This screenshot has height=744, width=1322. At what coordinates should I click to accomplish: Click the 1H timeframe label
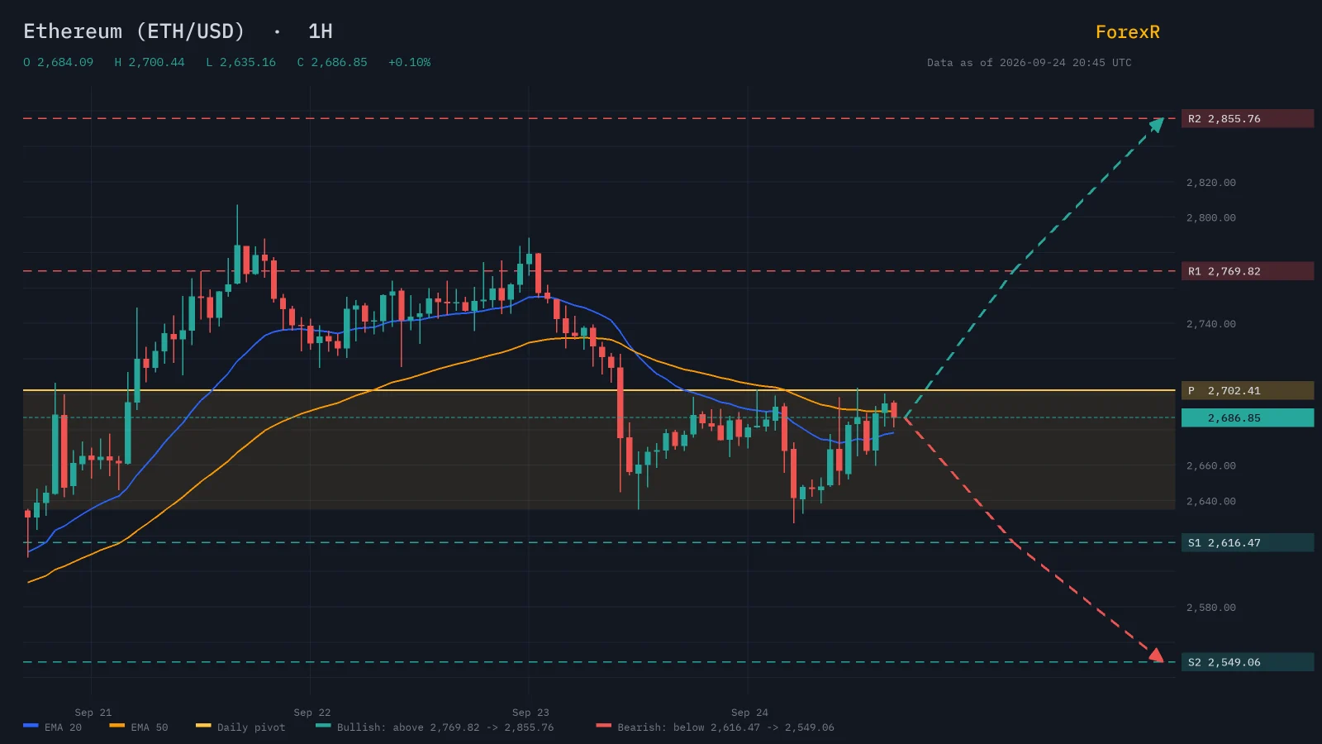(x=320, y=31)
